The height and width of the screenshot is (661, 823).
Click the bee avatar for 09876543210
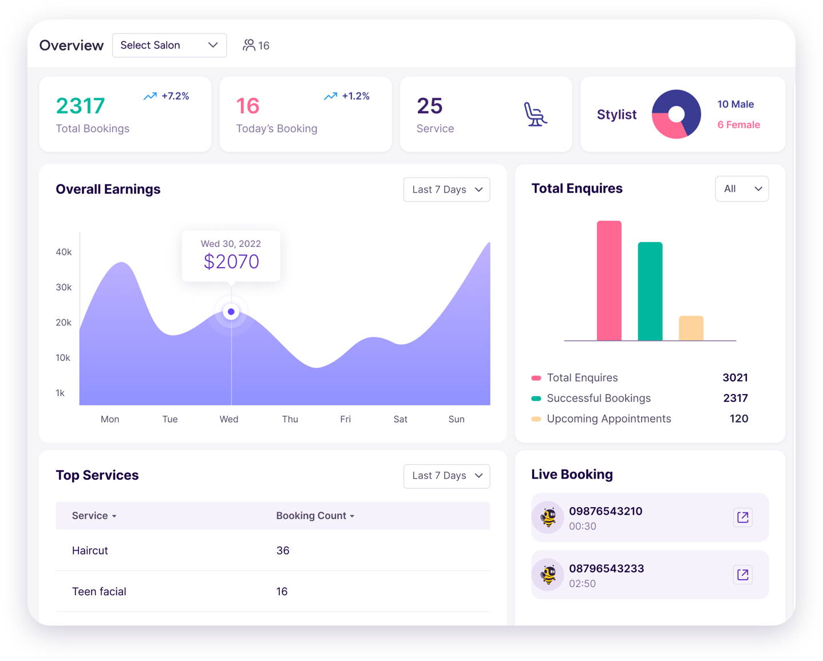coord(548,517)
